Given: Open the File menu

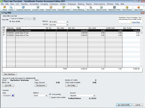Looking at the screenshot, I should 2,4.
